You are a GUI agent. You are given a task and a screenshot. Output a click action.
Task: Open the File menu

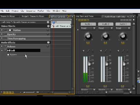click(2, 11)
